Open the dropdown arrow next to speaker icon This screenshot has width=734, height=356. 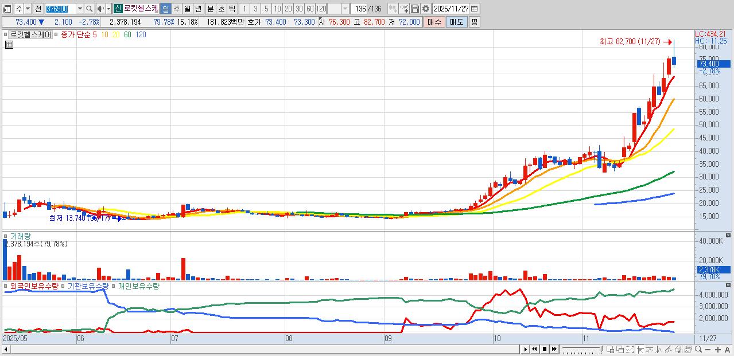pos(108,9)
